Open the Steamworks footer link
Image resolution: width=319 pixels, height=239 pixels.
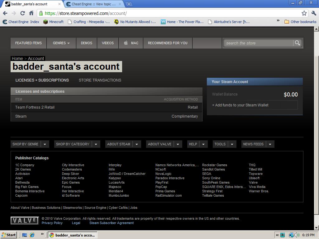click(72, 208)
